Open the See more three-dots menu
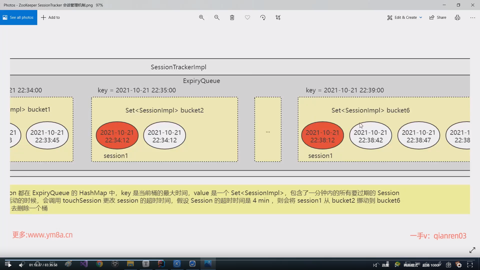 pos(472,17)
